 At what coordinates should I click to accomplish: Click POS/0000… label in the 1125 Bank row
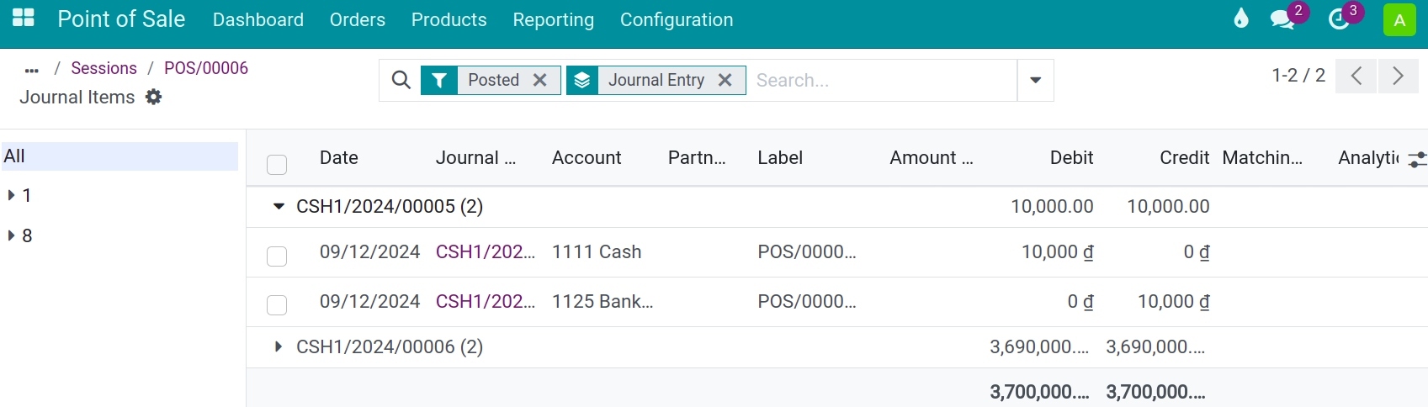coord(807,301)
